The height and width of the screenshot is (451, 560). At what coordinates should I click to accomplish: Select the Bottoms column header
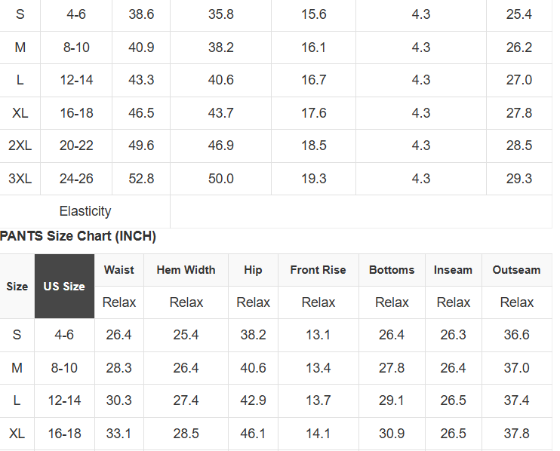click(392, 270)
